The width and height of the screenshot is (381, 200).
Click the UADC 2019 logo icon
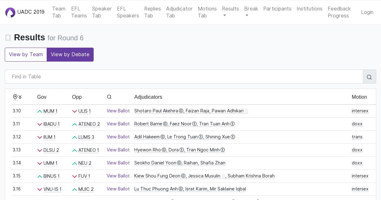[10, 12]
